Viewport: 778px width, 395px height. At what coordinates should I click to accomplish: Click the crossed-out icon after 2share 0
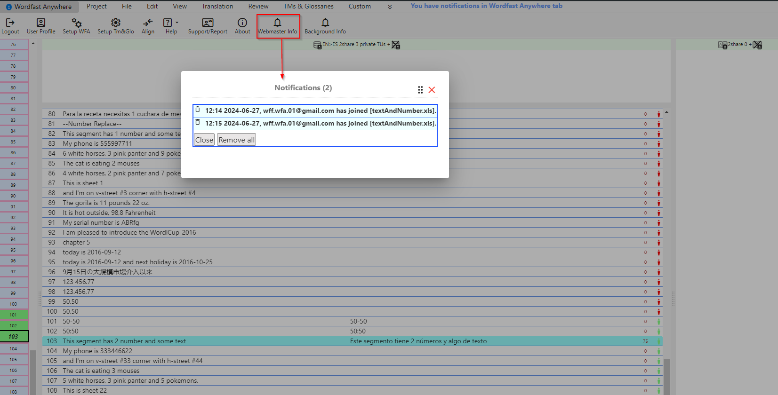click(x=757, y=45)
